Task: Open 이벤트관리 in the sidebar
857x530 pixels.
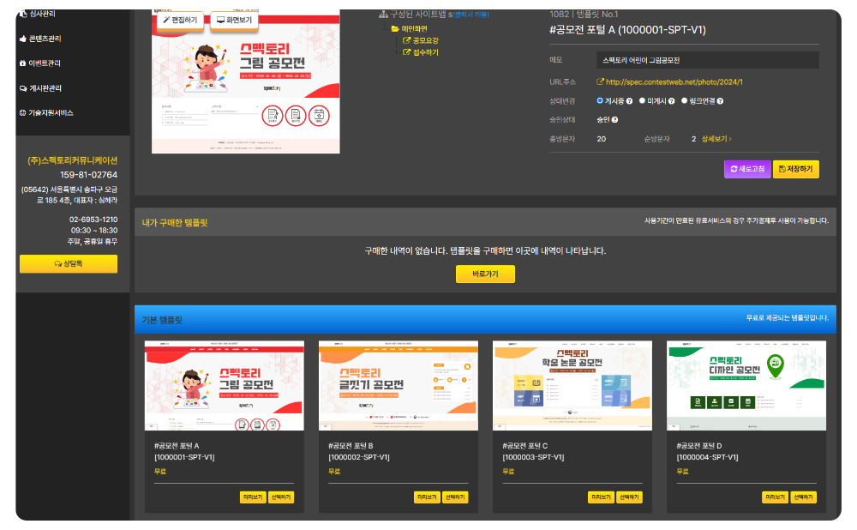Action: pyautogui.click(x=45, y=63)
